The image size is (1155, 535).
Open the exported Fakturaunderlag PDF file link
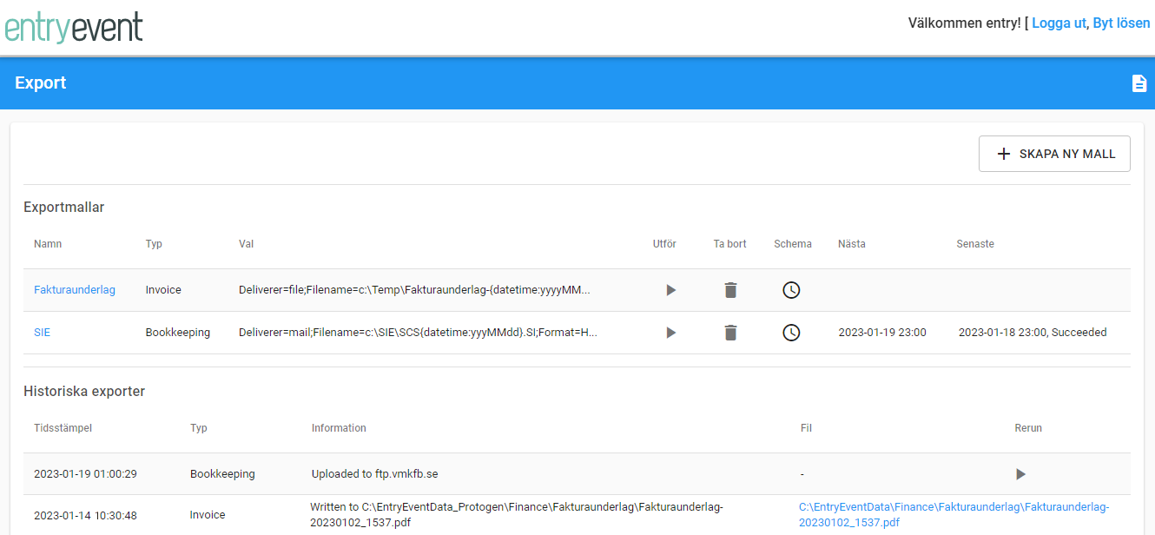954,514
